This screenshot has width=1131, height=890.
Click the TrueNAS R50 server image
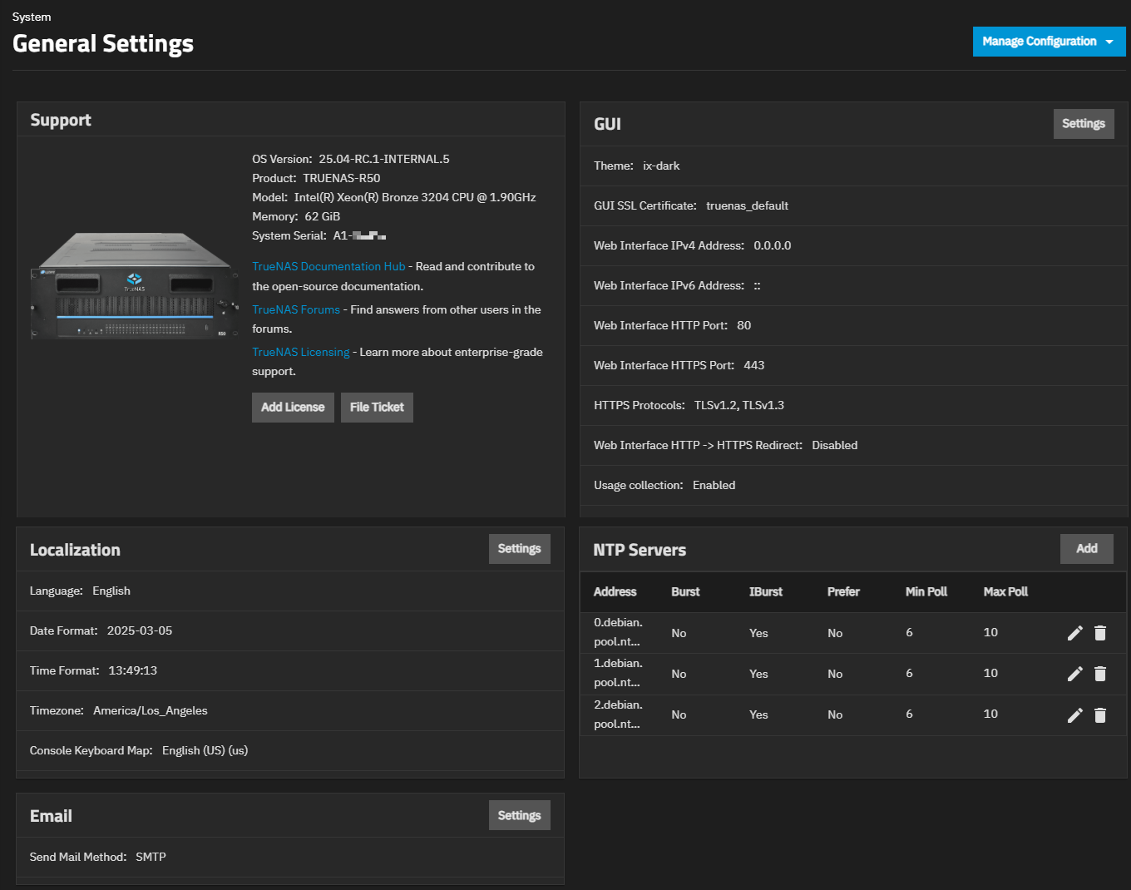(134, 287)
